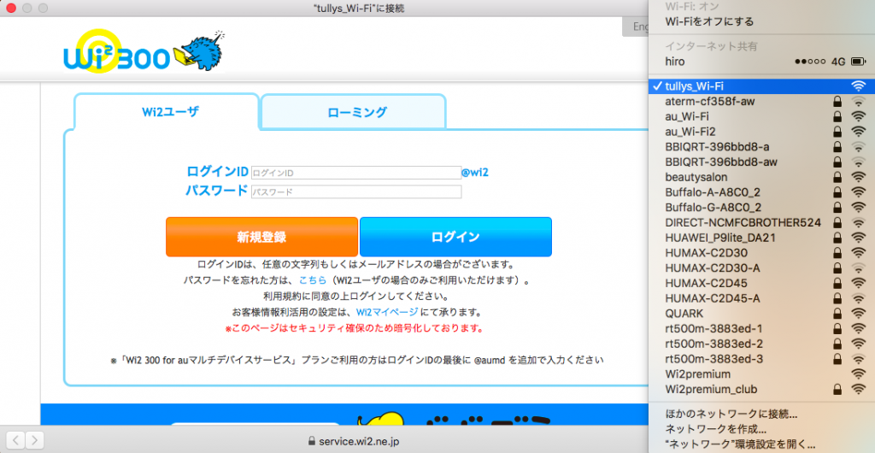The width and height of the screenshot is (875, 453).
Task: Open the こちら forgot password link
Action: coord(313,279)
